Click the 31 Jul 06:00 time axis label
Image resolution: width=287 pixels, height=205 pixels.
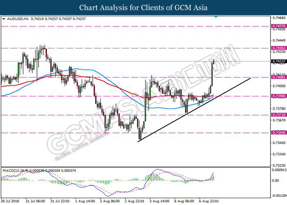click(35, 201)
